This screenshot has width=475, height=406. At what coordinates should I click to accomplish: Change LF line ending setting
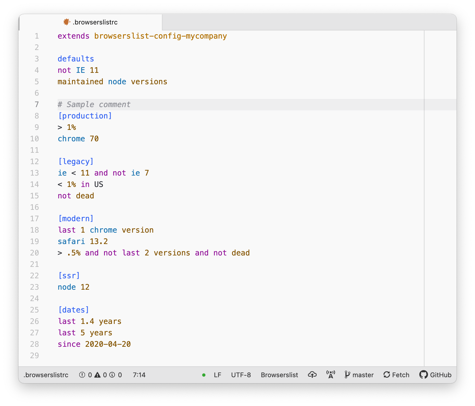[217, 375]
